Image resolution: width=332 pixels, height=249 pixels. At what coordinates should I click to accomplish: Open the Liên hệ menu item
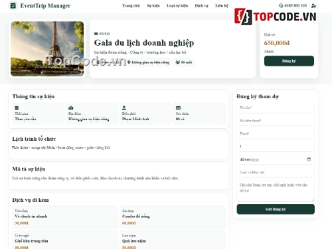click(x=222, y=6)
